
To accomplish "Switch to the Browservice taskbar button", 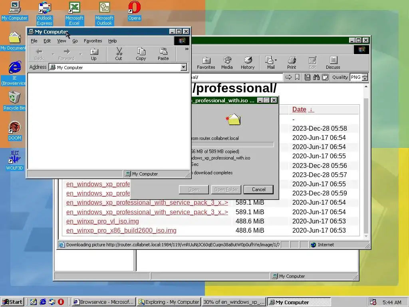I will click(x=104, y=302).
